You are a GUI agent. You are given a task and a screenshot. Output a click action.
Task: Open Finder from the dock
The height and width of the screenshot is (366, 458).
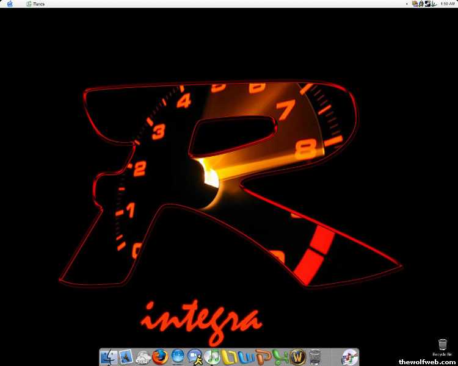pyautogui.click(x=109, y=357)
